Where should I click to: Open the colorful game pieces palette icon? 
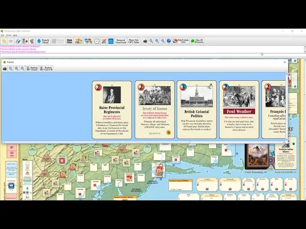(x=78, y=41)
